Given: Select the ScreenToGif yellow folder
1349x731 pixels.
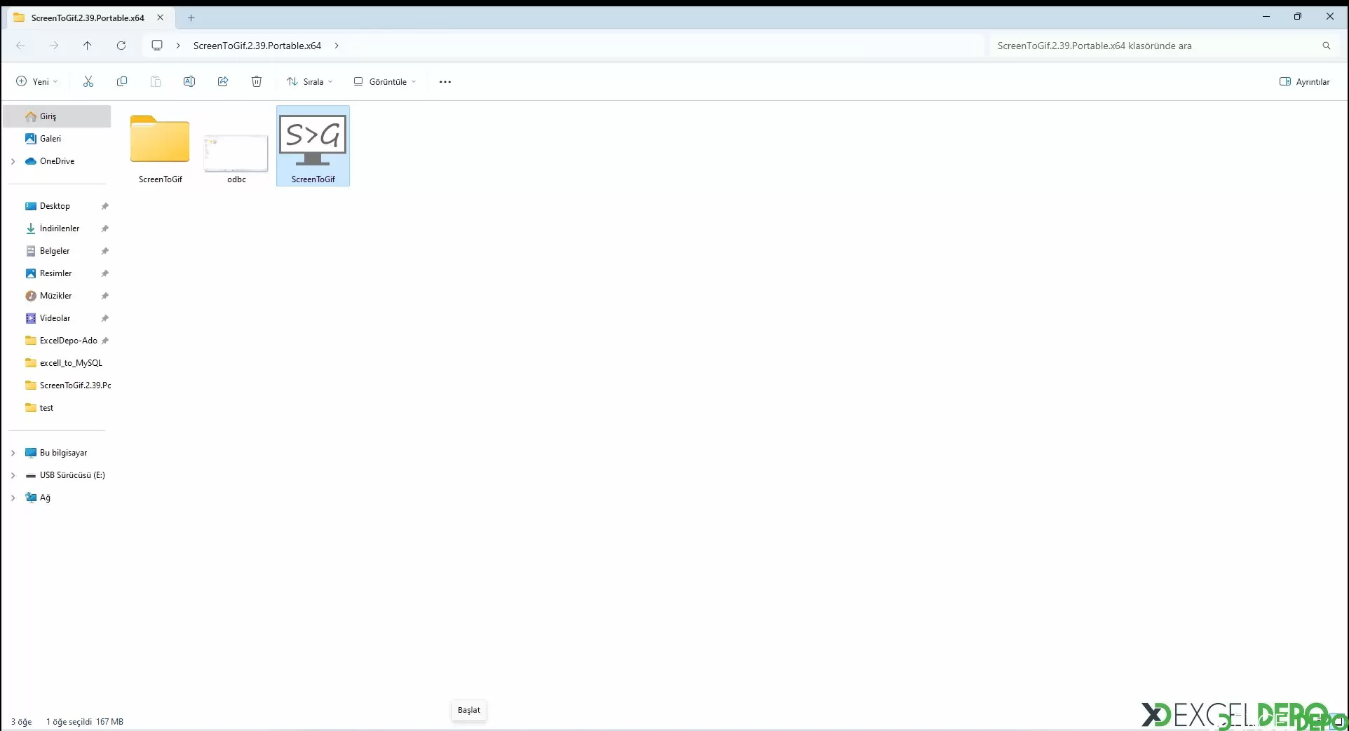Looking at the screenshot, I should point(161,146).
